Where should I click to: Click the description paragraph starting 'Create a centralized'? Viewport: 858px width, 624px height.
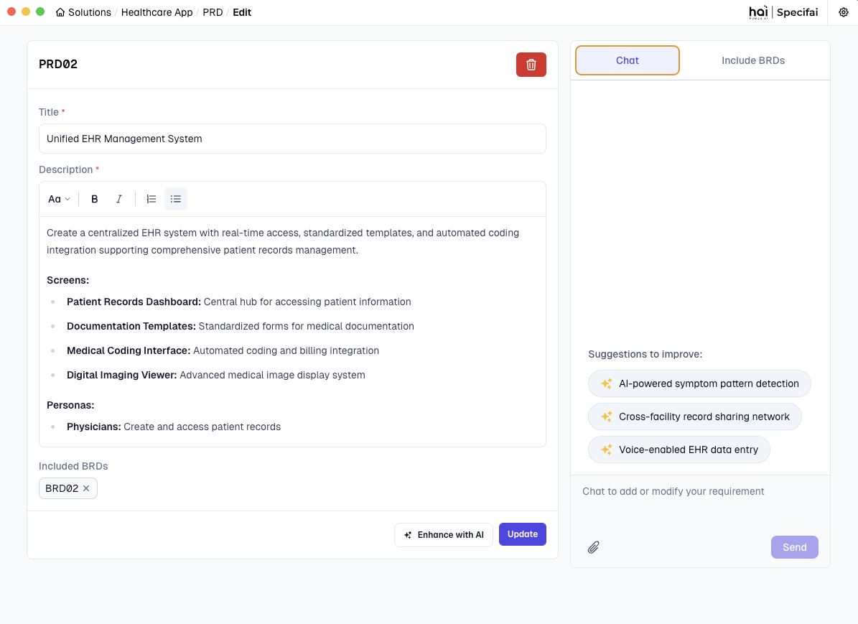(283, 241)
